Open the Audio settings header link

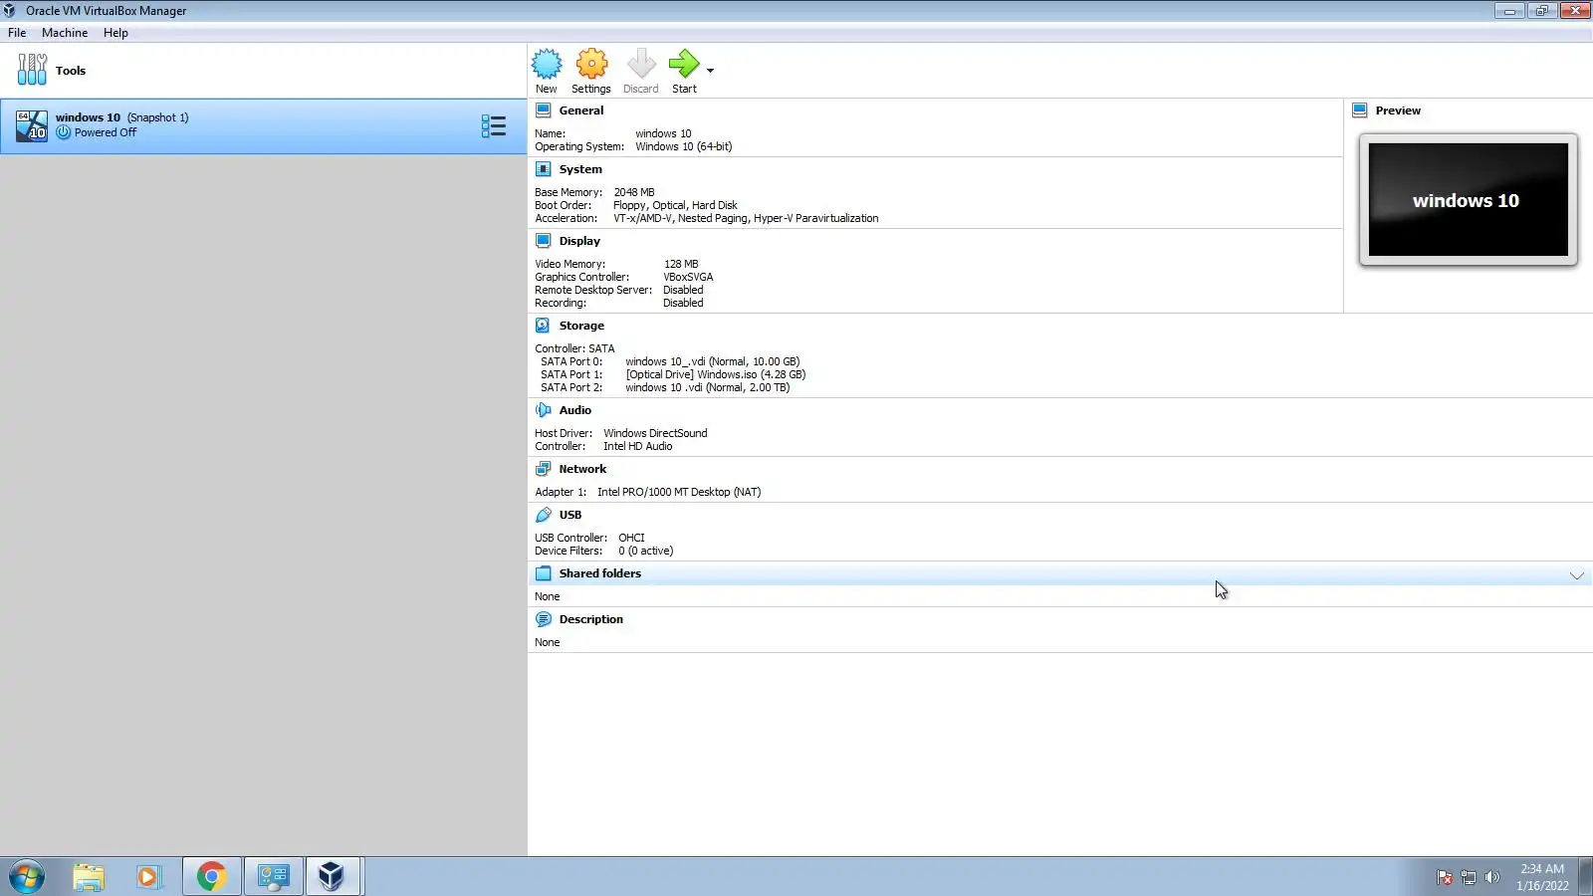coord(575,410)
